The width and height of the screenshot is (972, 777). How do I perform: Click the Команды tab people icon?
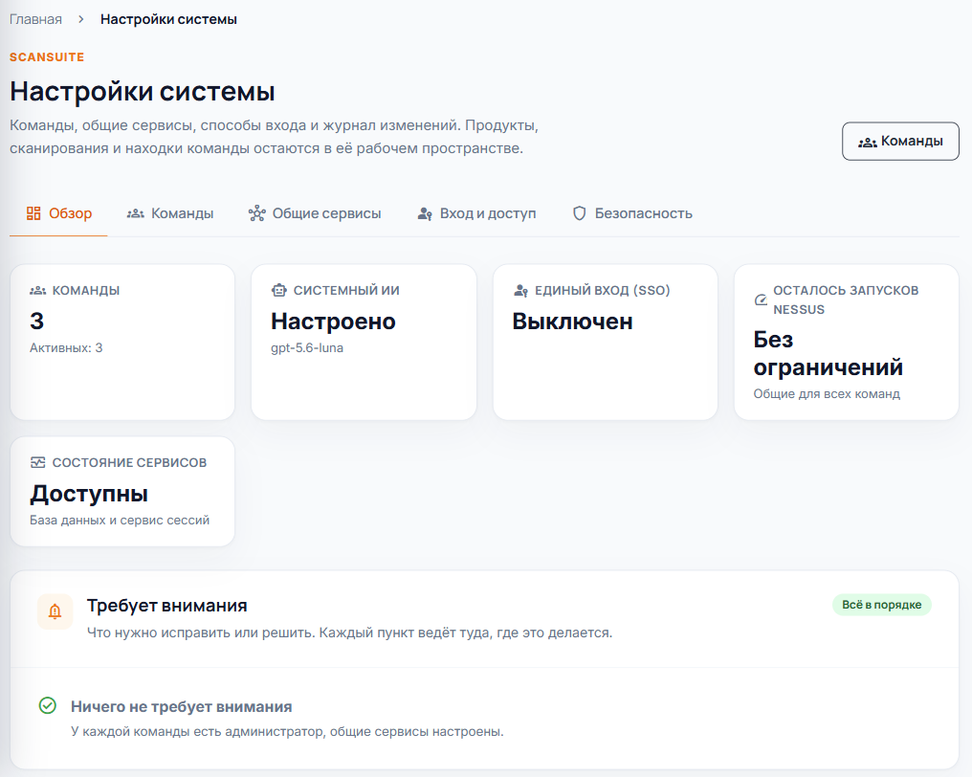(135, 213)
